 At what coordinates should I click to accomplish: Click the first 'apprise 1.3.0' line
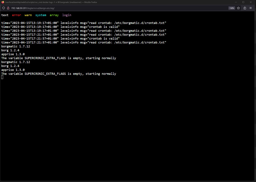point(13,54)
